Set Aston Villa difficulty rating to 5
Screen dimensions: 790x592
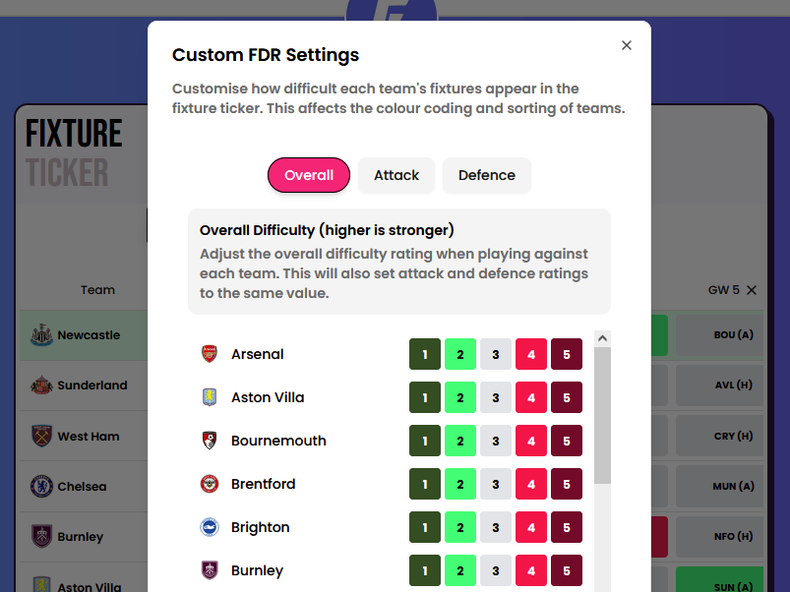coord(567,397)
